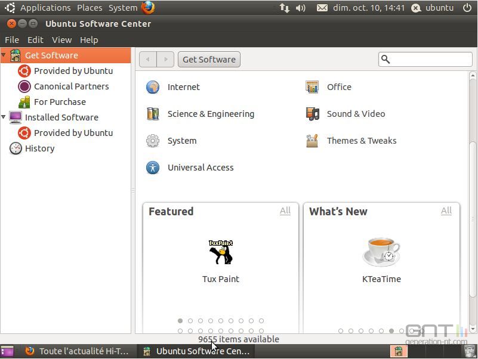The image size is (478, 359).
Task: Open the File menu
Action: coord(12,40)
